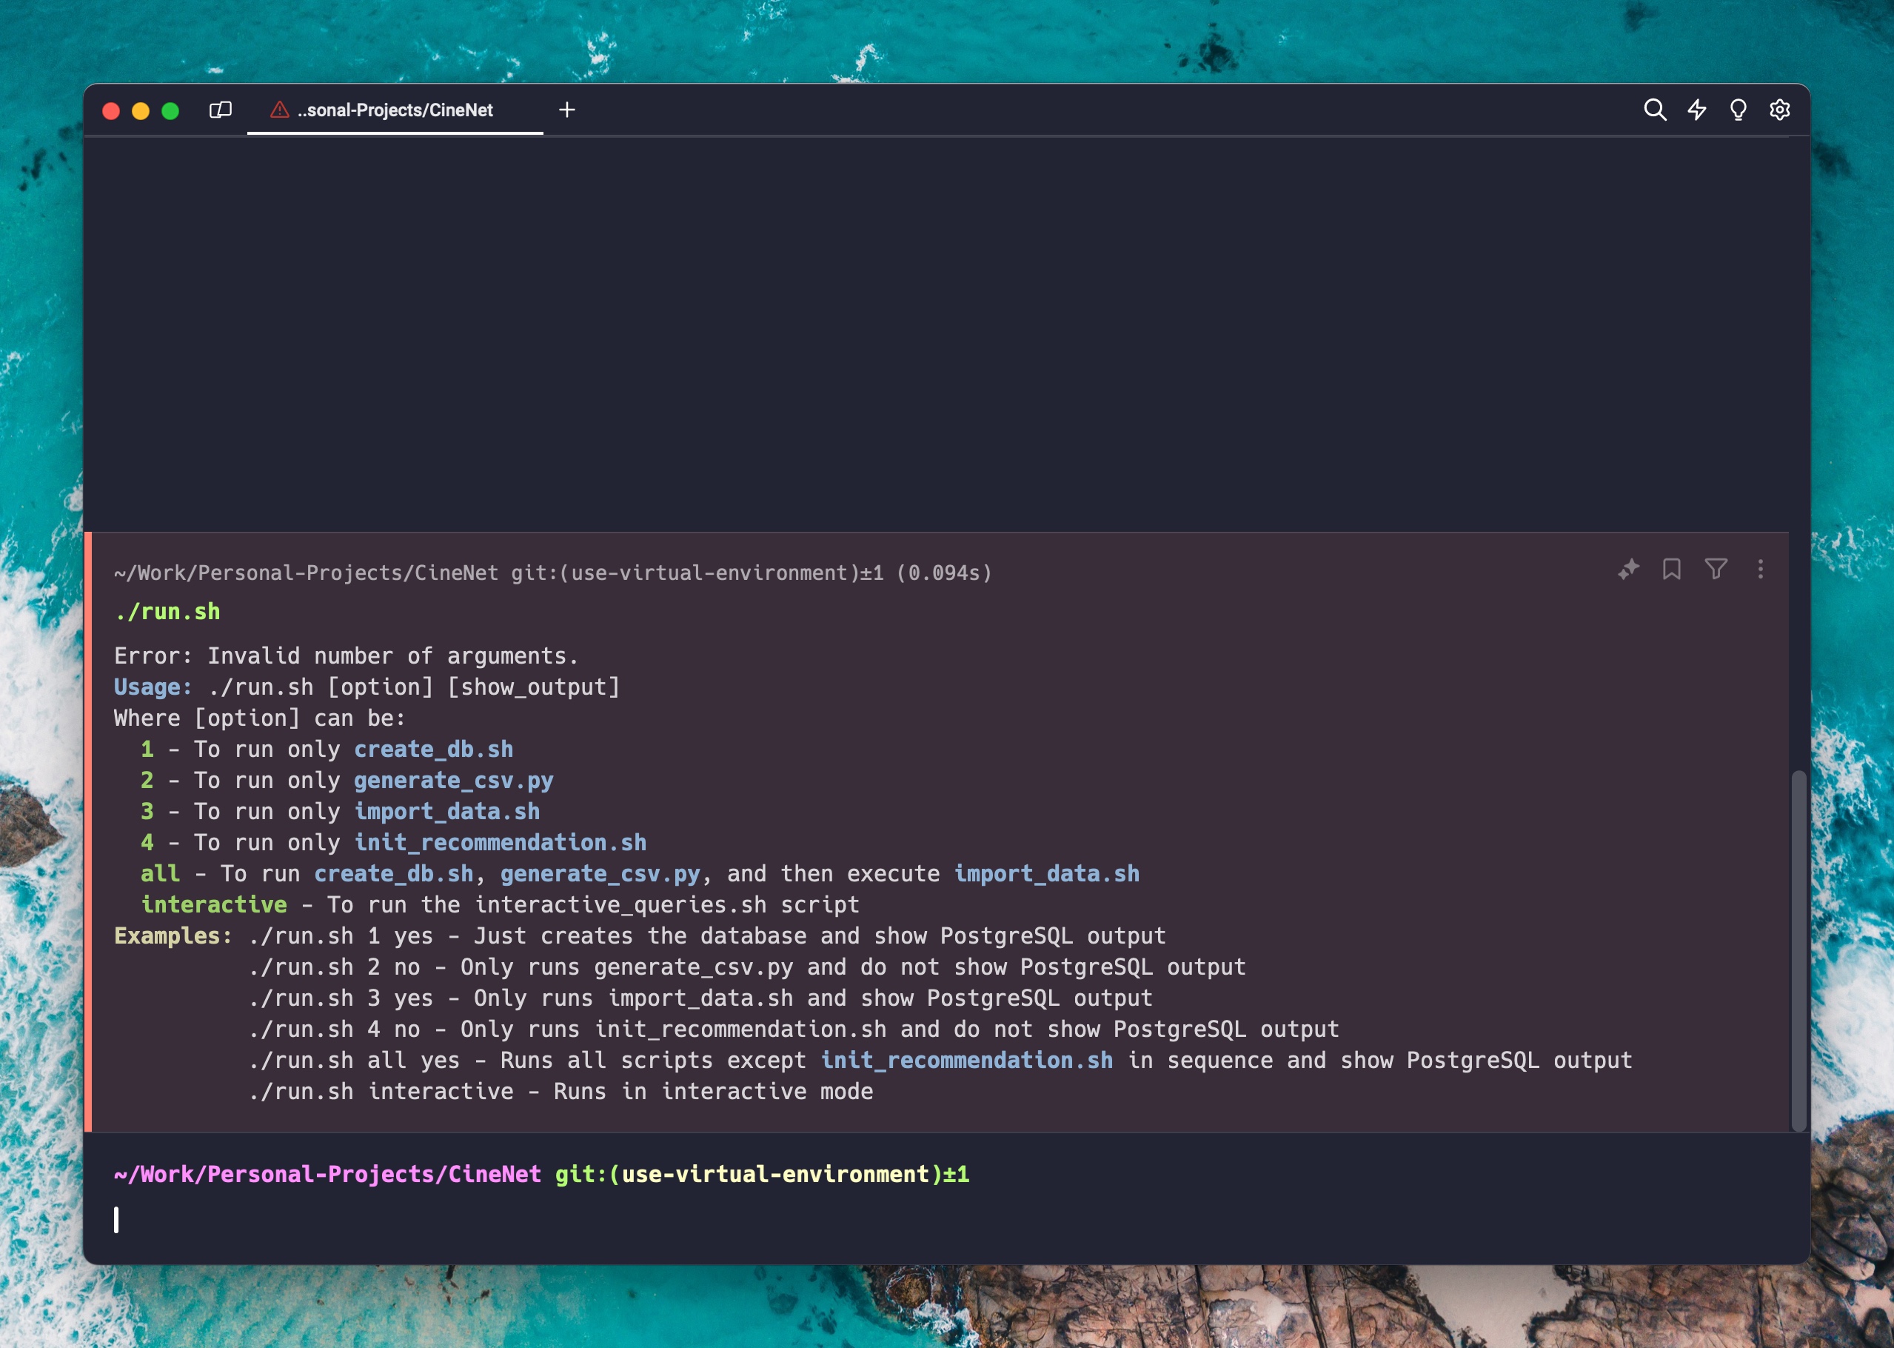Open the search icon in title bar
This screenshot has width=1894, height=1348.
1654,110
